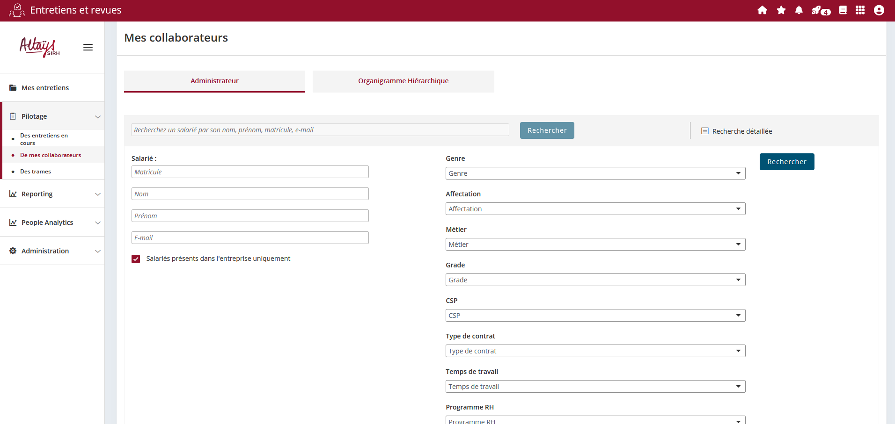Click the Matricule input field
This screenshot has width=895, height=424.
click(x=250, y=172)
